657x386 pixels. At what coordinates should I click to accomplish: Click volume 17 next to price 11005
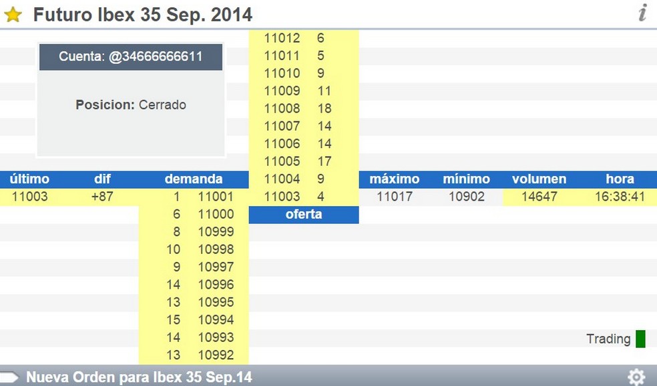324,161
